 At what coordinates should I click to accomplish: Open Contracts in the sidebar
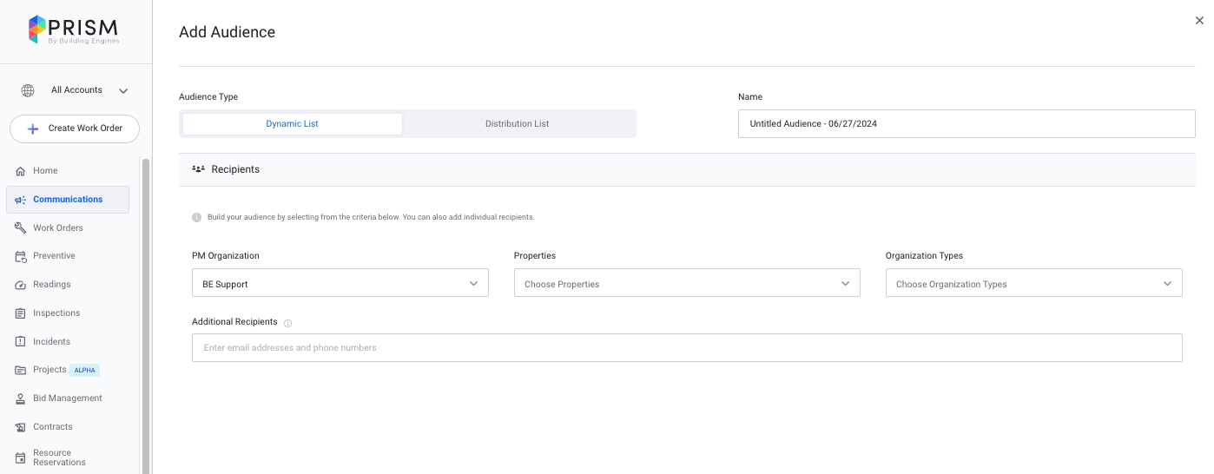point(53,427)
